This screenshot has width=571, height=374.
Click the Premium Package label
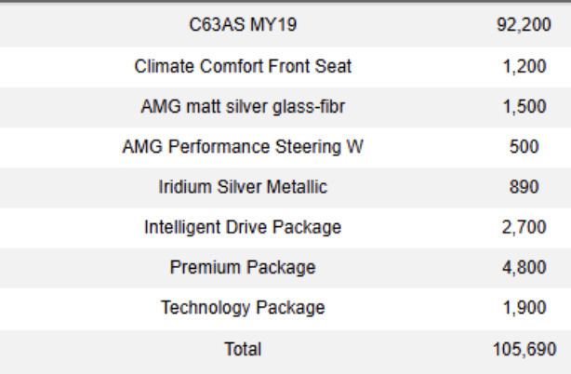243,268
